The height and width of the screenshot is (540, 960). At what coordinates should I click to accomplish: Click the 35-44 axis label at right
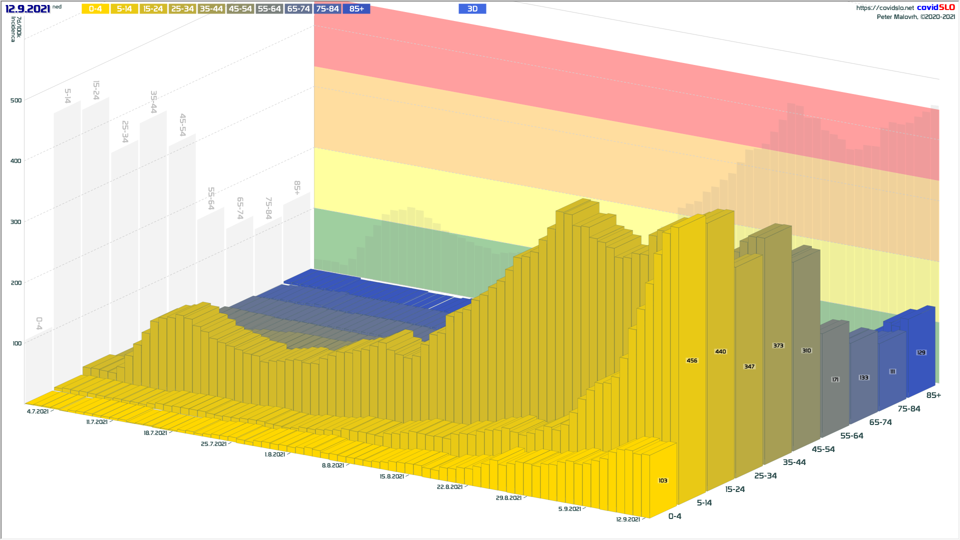click(x=794, y=462)
